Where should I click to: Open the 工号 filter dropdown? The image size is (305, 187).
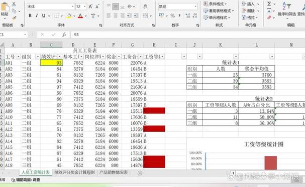click(x=18, y=57)
